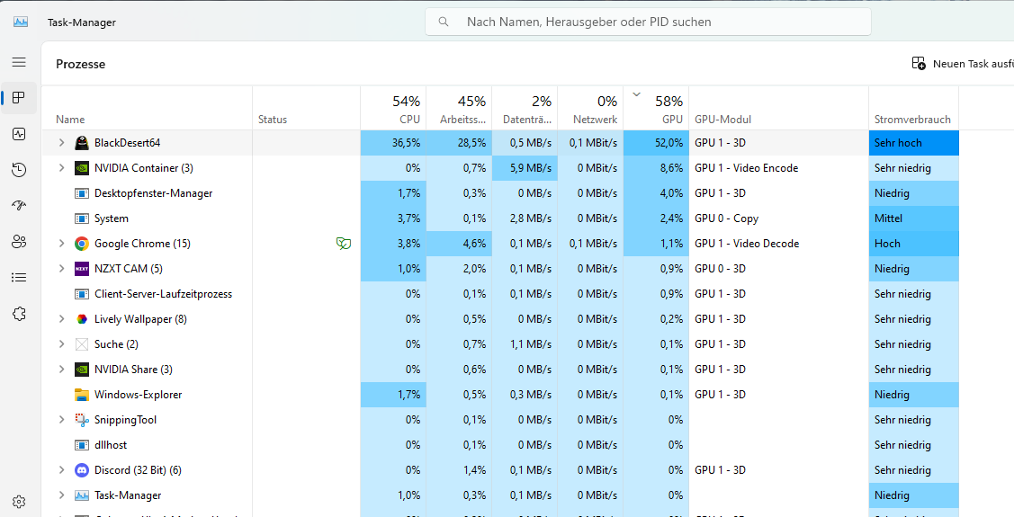
Task: Click the Suche process icon
Action: click(82, 344)
